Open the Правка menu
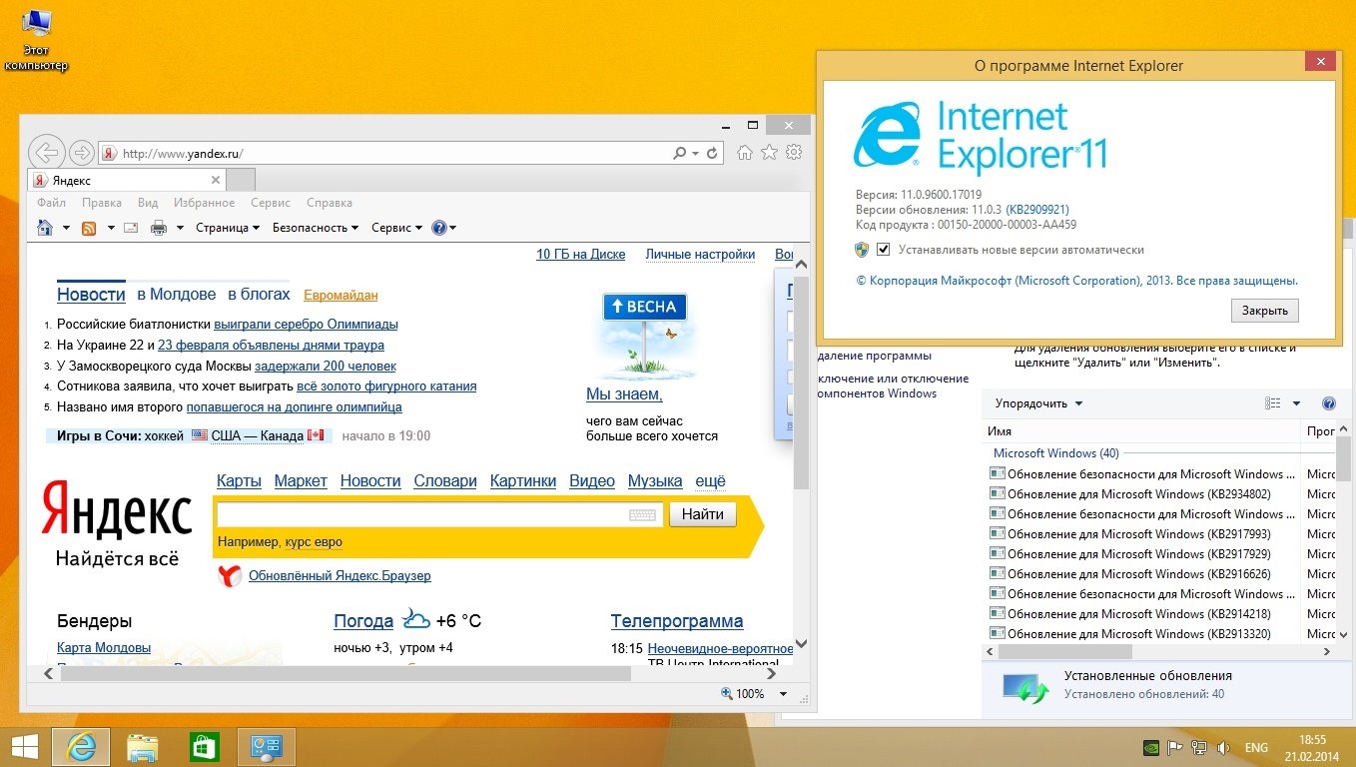 click(x=102, y=203)
